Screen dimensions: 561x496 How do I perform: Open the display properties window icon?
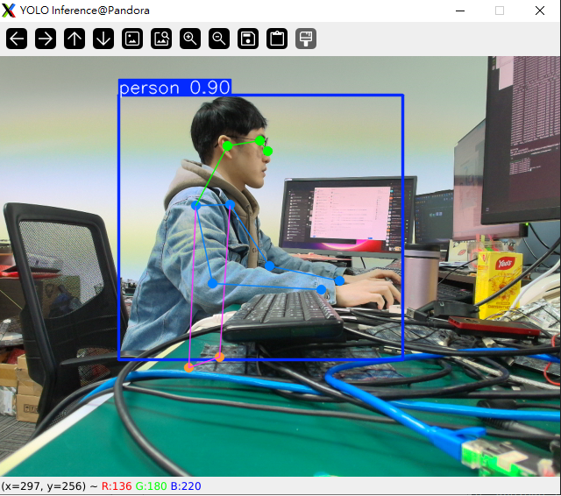(306, 39)
